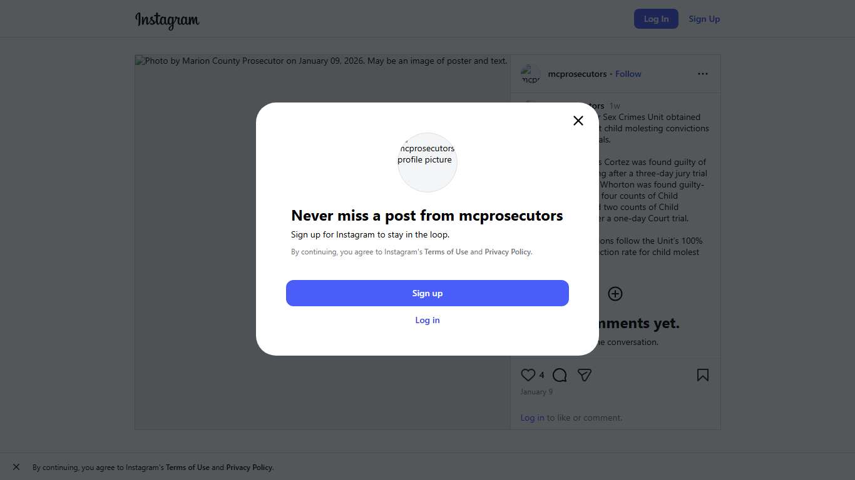
Task: Open Sign Up from top navigation
Action: coord(704,19)
